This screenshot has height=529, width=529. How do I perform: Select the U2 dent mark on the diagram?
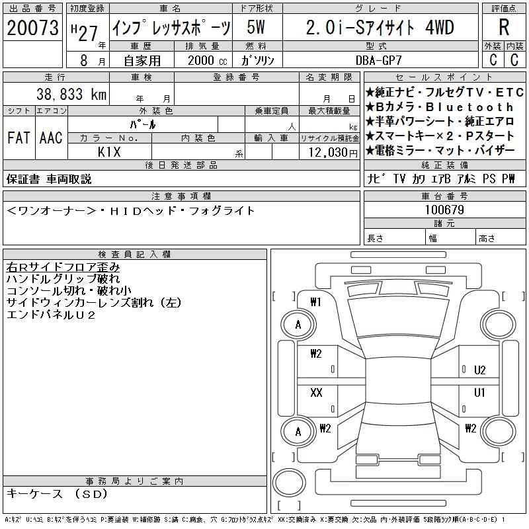coord(479,370)
